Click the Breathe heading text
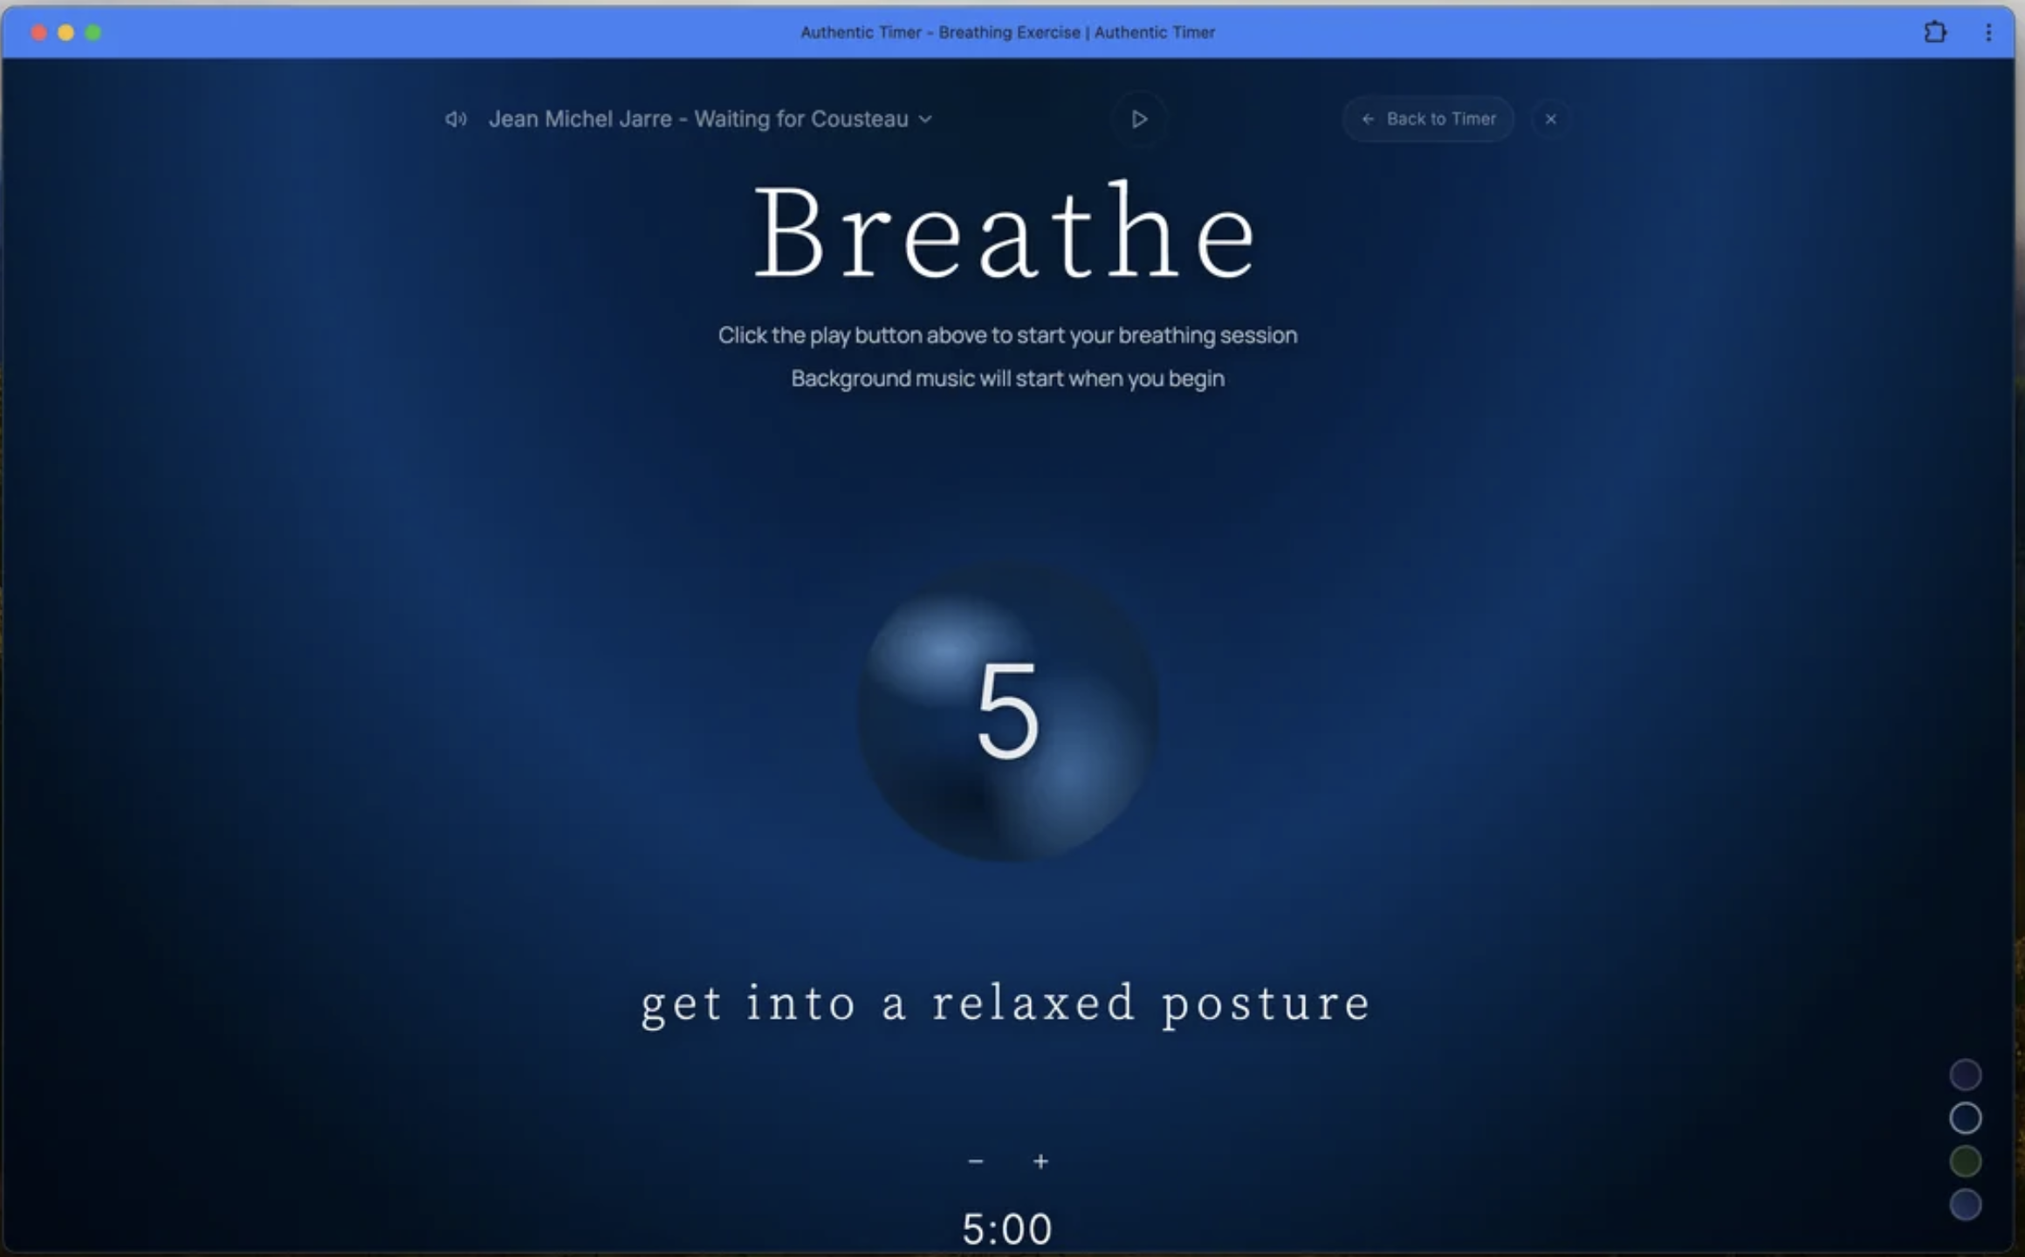Image resolution: width=2025 pixels, height=1257 pixels. click(1006, 232)
